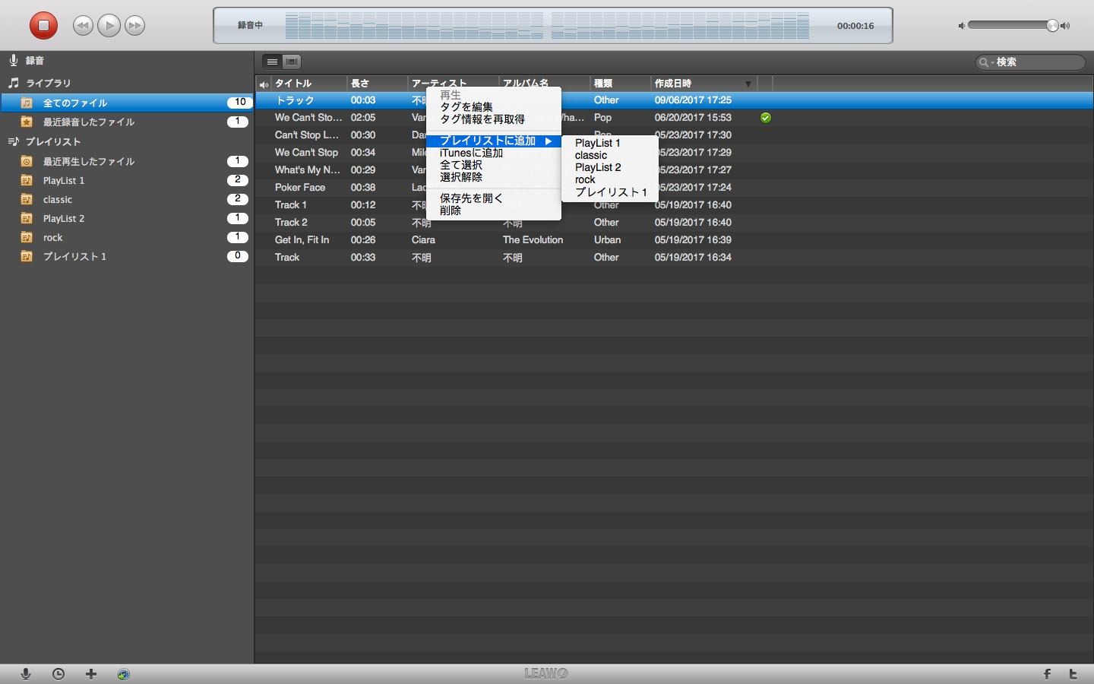Viewport: 1094px width, 684px height.
Task: Switch to list view mode
Action: point(272,62)
